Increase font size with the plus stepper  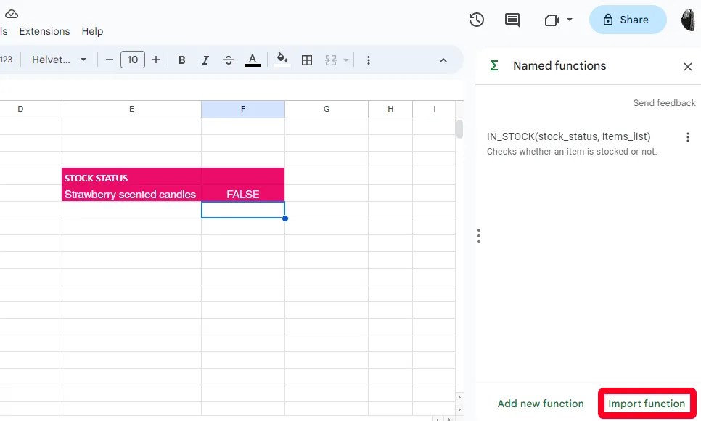[156, 60]
